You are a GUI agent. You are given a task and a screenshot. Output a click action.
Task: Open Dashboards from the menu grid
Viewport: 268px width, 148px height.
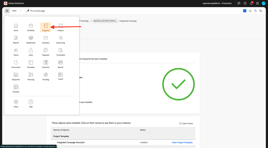[31, 39]
